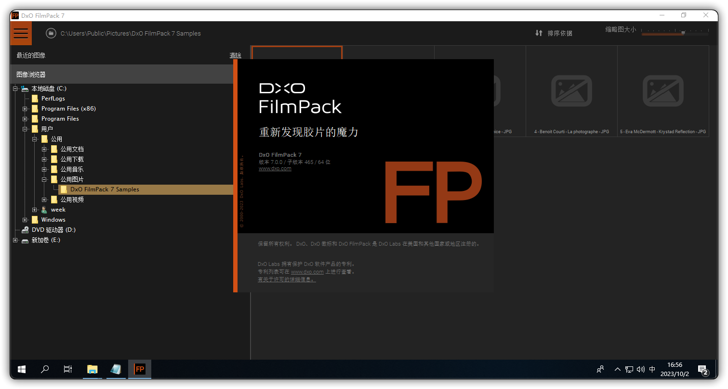Open File Explorer from the taskbar
728x389 pixels.
(x=92, y=369)
